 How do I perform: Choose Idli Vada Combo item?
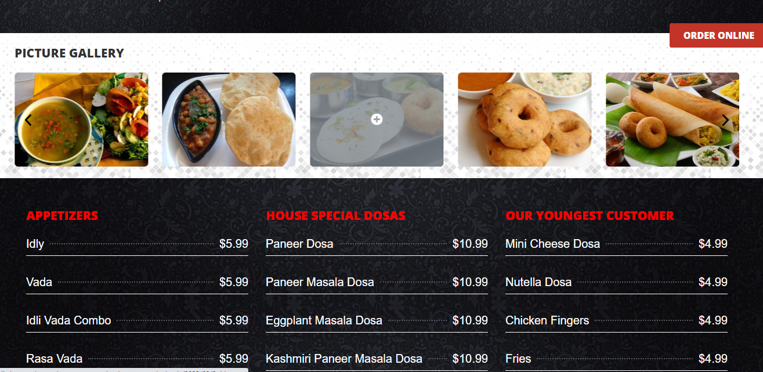137,320
